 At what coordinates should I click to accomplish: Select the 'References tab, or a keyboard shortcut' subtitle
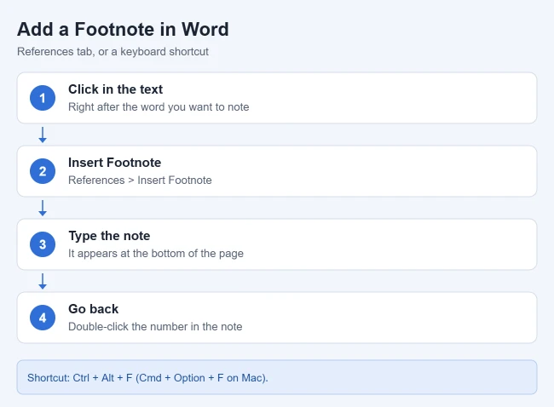coord(113,52)
